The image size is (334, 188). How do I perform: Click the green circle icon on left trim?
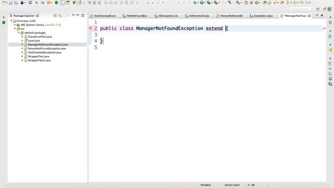tap(4, 22)
